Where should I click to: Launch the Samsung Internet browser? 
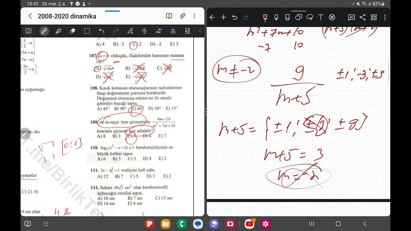[x=214, y=224]
